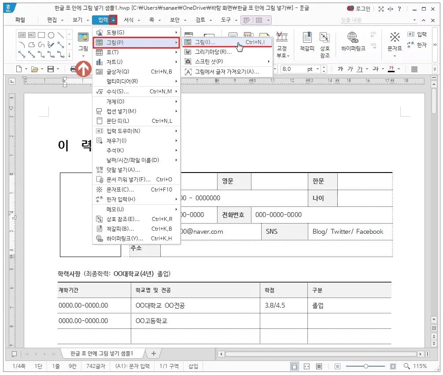443x375 pixels.
Task: Select 글상자(Q) menu entry
Action: pos(136,72)
